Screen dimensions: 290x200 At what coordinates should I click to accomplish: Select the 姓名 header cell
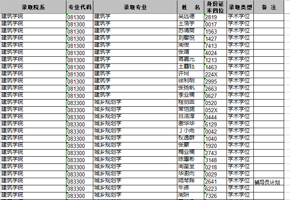190,7
